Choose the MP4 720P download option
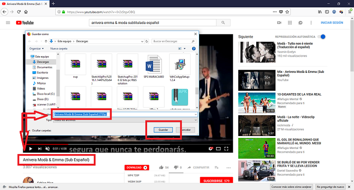The height and width of the screenshot is (190, 354). 146,175
